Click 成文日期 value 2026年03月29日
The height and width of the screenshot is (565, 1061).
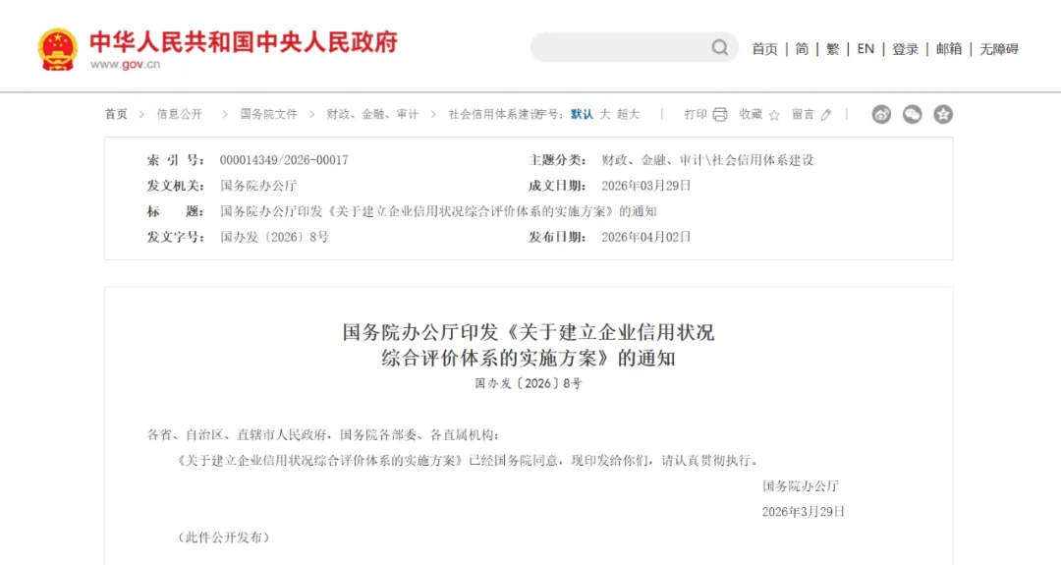pyautogui.click(x=646, y=186)
